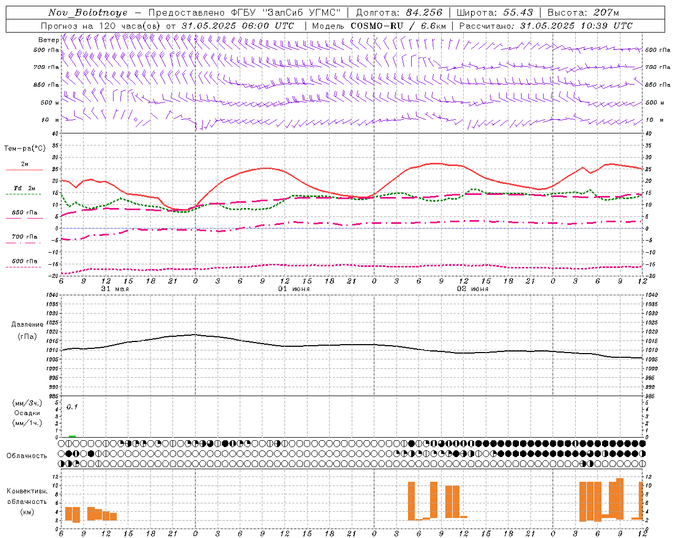
Task: Click the small green precipitation bar
Action: 72,436
